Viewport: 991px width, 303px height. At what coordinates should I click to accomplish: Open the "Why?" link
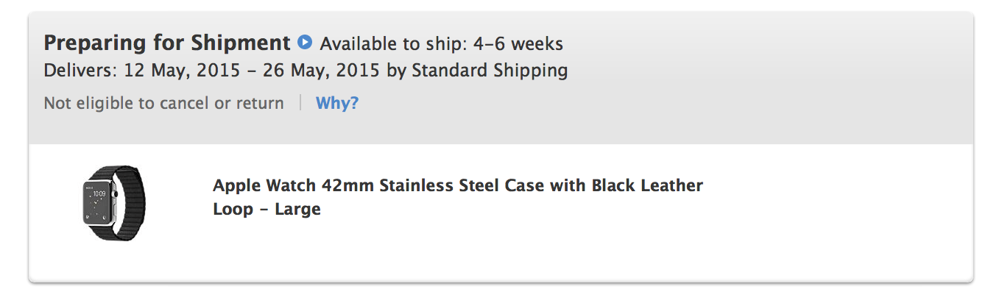(x=337, y=103)
